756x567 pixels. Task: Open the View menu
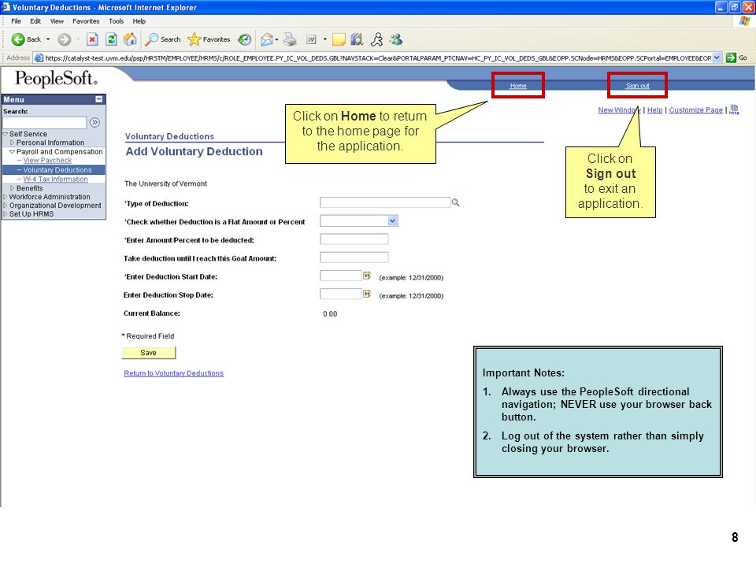click(x=57, y=21)
